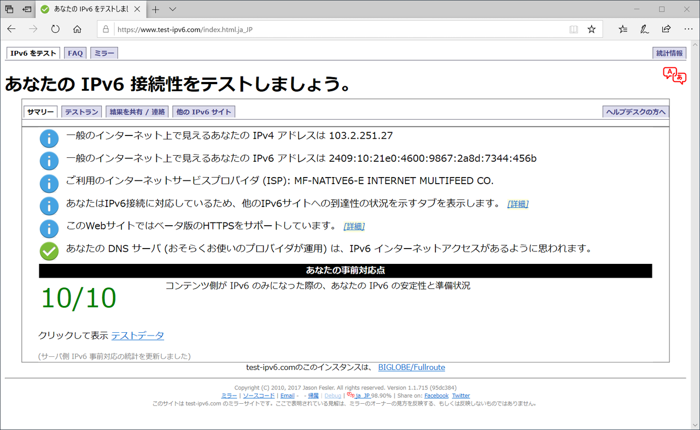
Task: Click the set tabs aside icon
Action: [x=27, y=9]
